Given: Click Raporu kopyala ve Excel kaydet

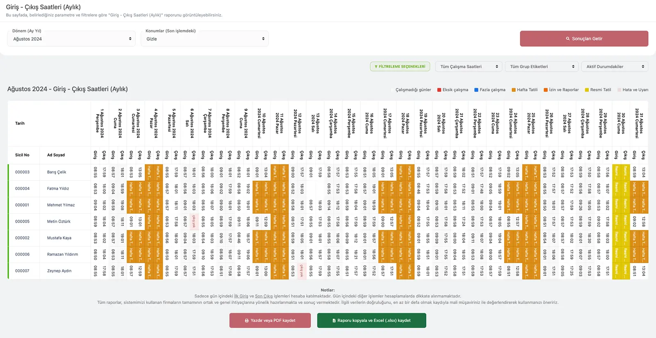Looking at the screenshot, I should point(371,321).
